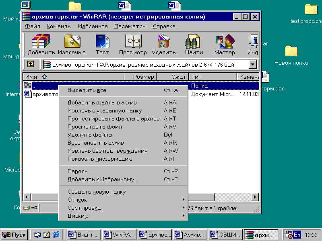
Task: Click the Пуск start button
Action: click(14, 235)
